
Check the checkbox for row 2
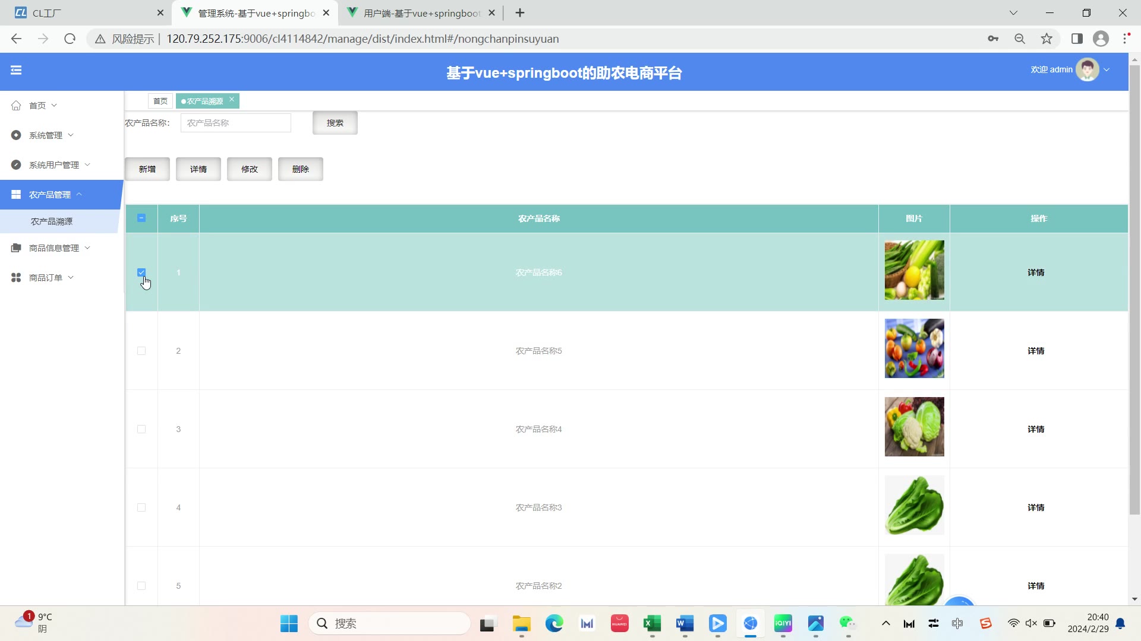[x=141, y=351]
